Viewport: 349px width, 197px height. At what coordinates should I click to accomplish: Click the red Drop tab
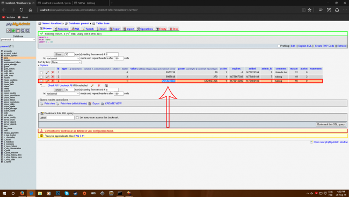click(174, 29)
